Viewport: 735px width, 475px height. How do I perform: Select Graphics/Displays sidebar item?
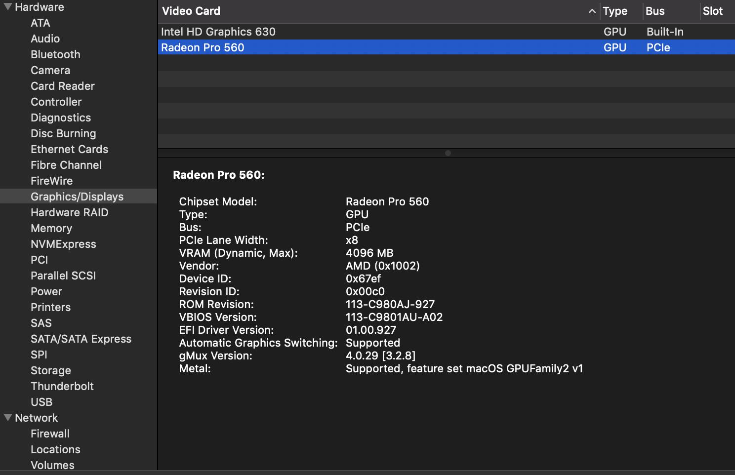79,197
